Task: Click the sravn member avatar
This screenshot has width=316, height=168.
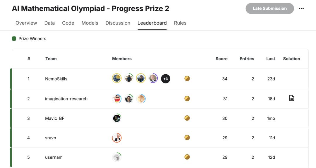Action: click(x=117, y=138)
